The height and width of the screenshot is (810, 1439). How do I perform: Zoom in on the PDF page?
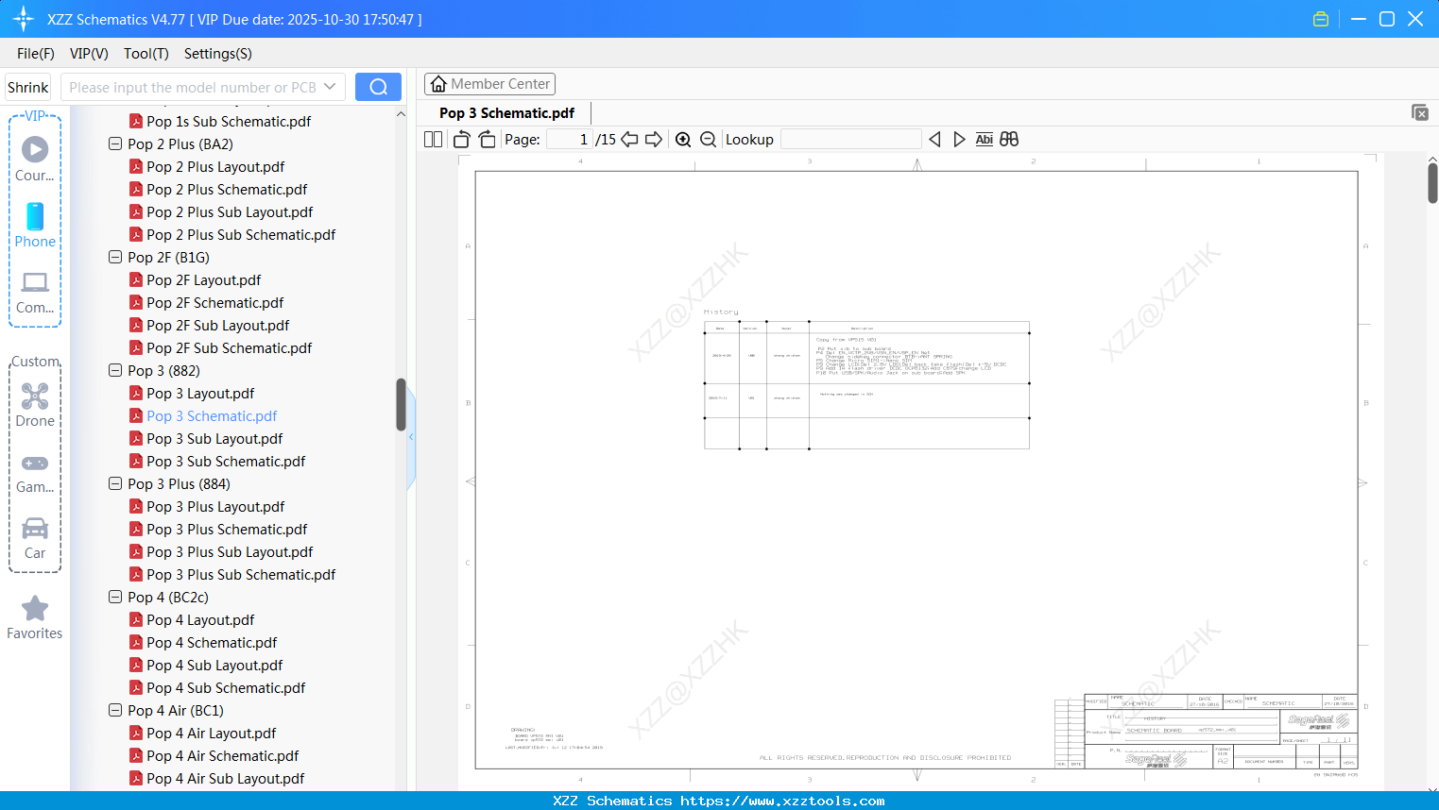point(682,139)
